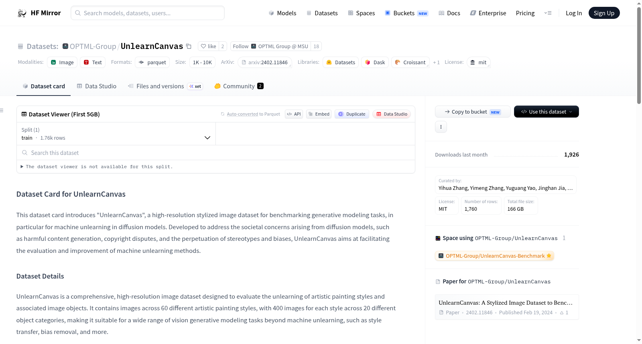Screen dimensions: 642x344
Task: Select the Datasets library tag
Action: coord(341,62)
